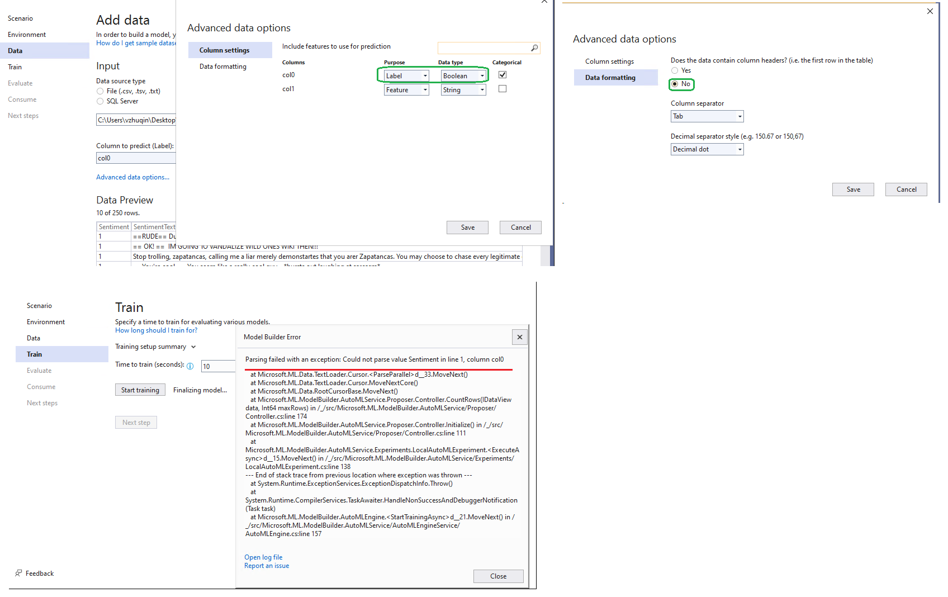948x597 pixels.
Task: Click Save in Column settings dialog
Action: click(x=467, y=228)
